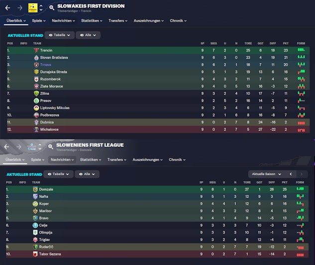Click the Slovan Bratislava club badge
This screenshot has height=265, width=315.
coord(36,58)
